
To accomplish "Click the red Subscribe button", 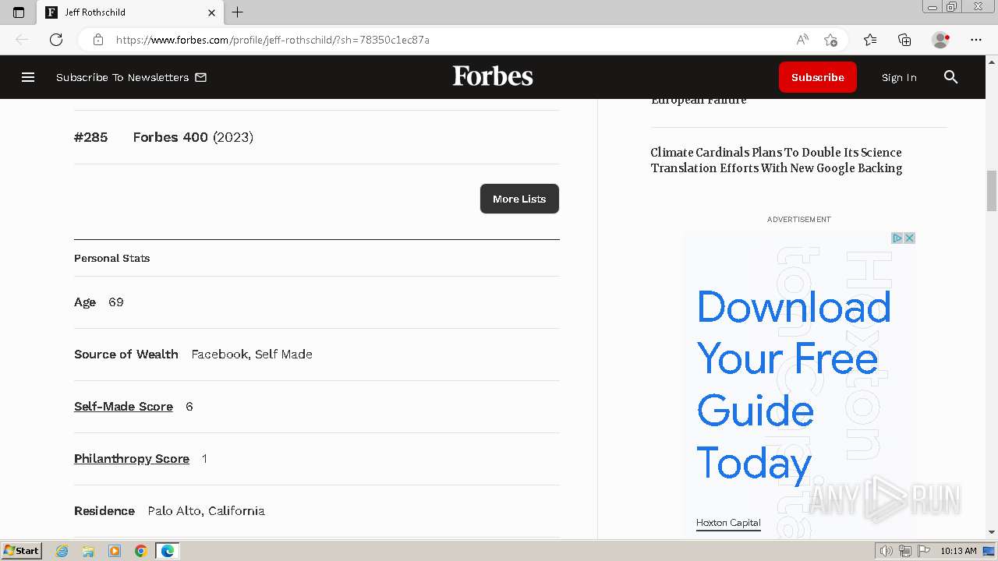I will (x=818, y=77).
